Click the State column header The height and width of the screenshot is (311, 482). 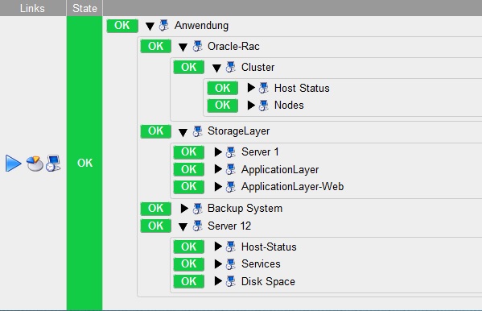(84, 8)
